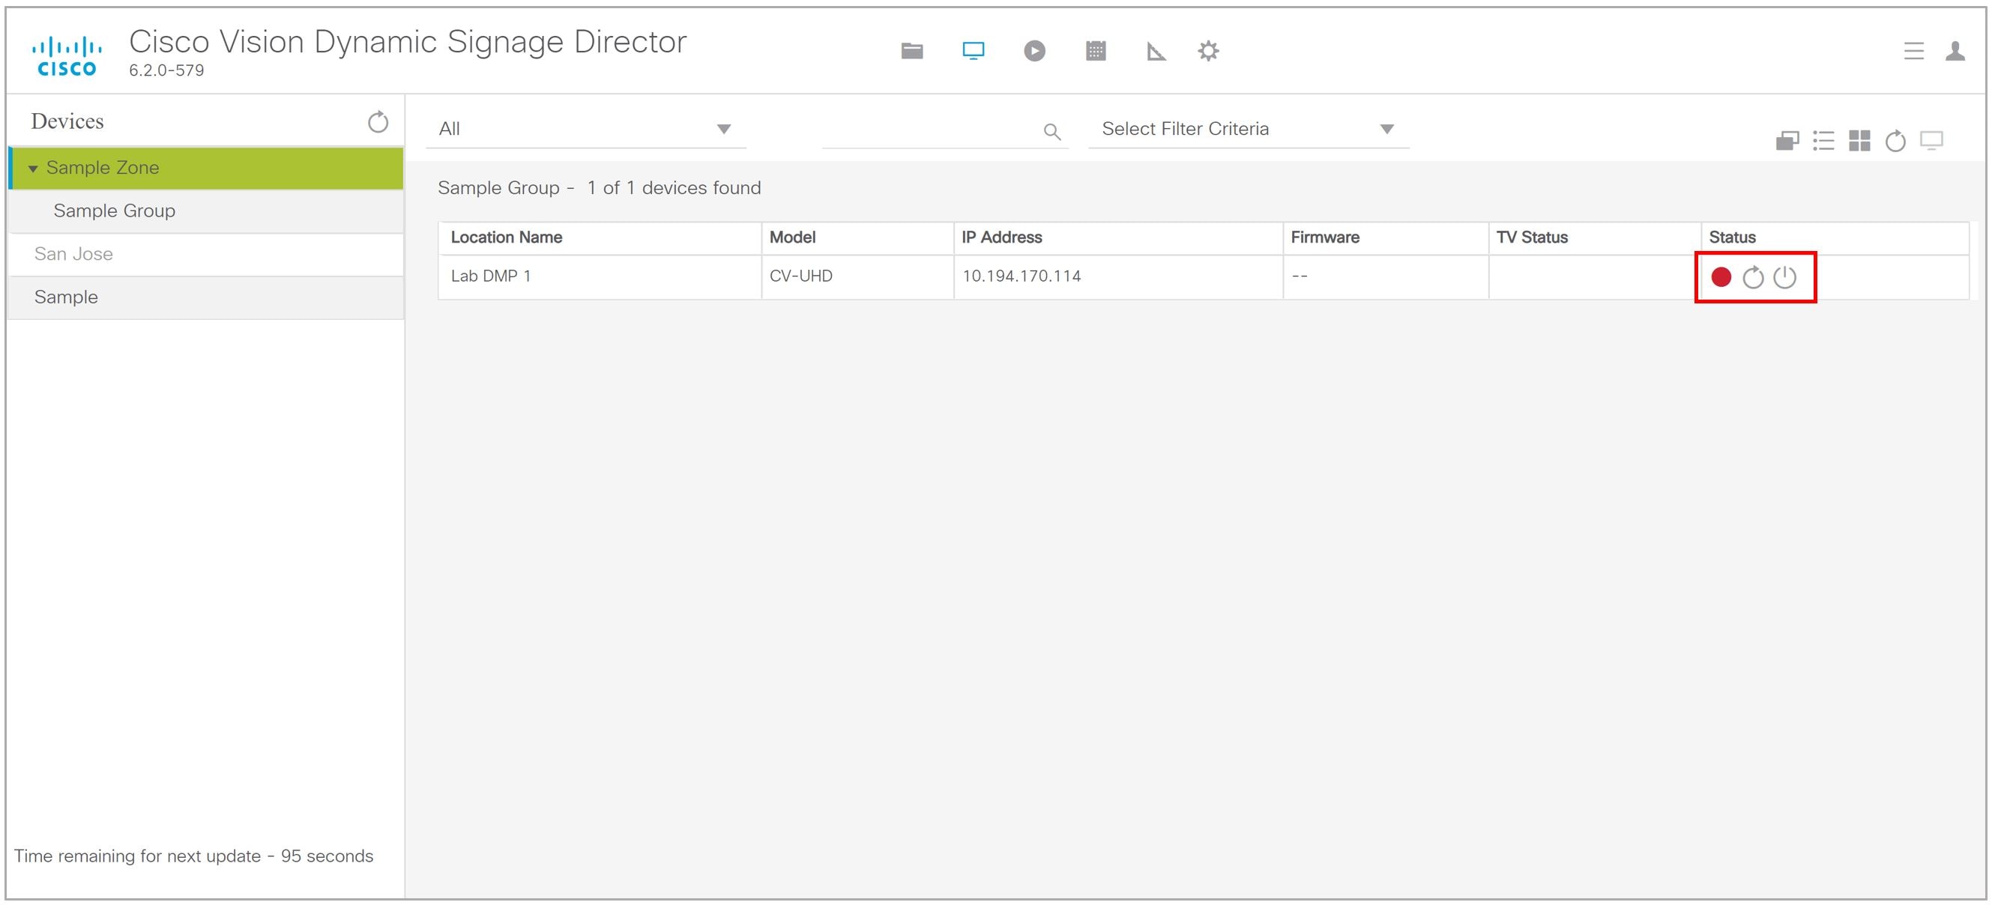
Task: Open the All devices dropdown
Action: (585, 128)
